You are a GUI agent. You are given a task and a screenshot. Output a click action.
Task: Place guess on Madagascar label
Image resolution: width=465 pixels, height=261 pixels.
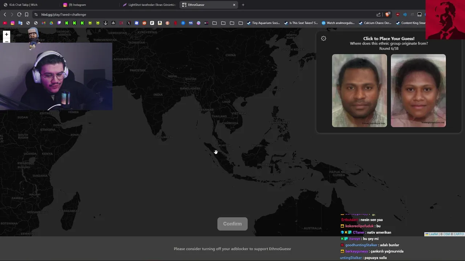[x=69, y=211]
